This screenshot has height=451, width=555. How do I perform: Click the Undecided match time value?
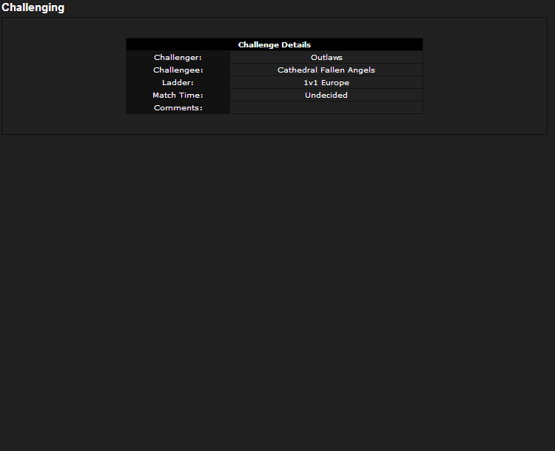point(326,96)
